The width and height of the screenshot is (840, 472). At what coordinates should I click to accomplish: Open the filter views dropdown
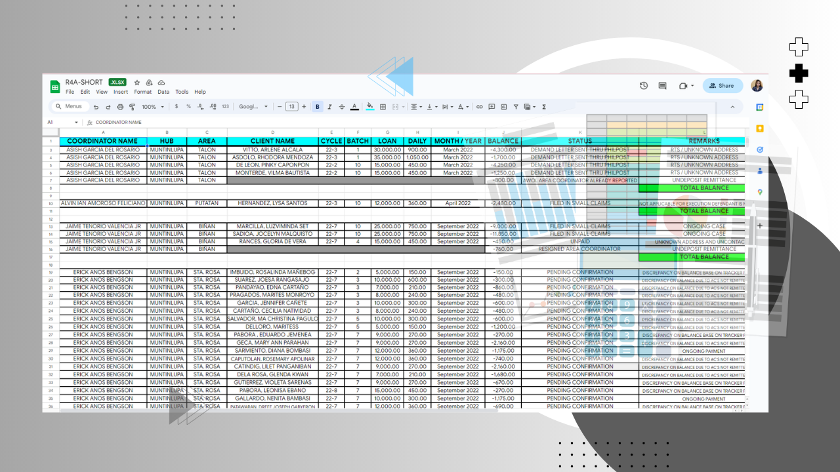[529, 107]
